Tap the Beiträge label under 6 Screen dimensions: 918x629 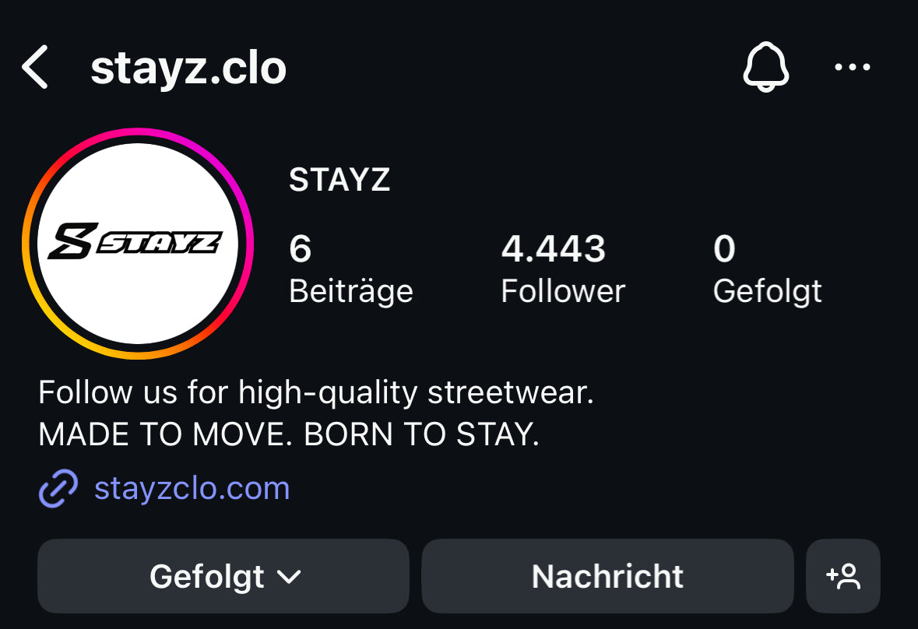pyautogui.click(x=350, y=291)
